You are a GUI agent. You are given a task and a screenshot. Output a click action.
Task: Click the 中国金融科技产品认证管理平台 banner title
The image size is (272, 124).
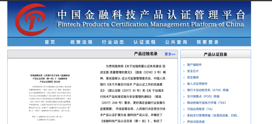tap(151, 15)
